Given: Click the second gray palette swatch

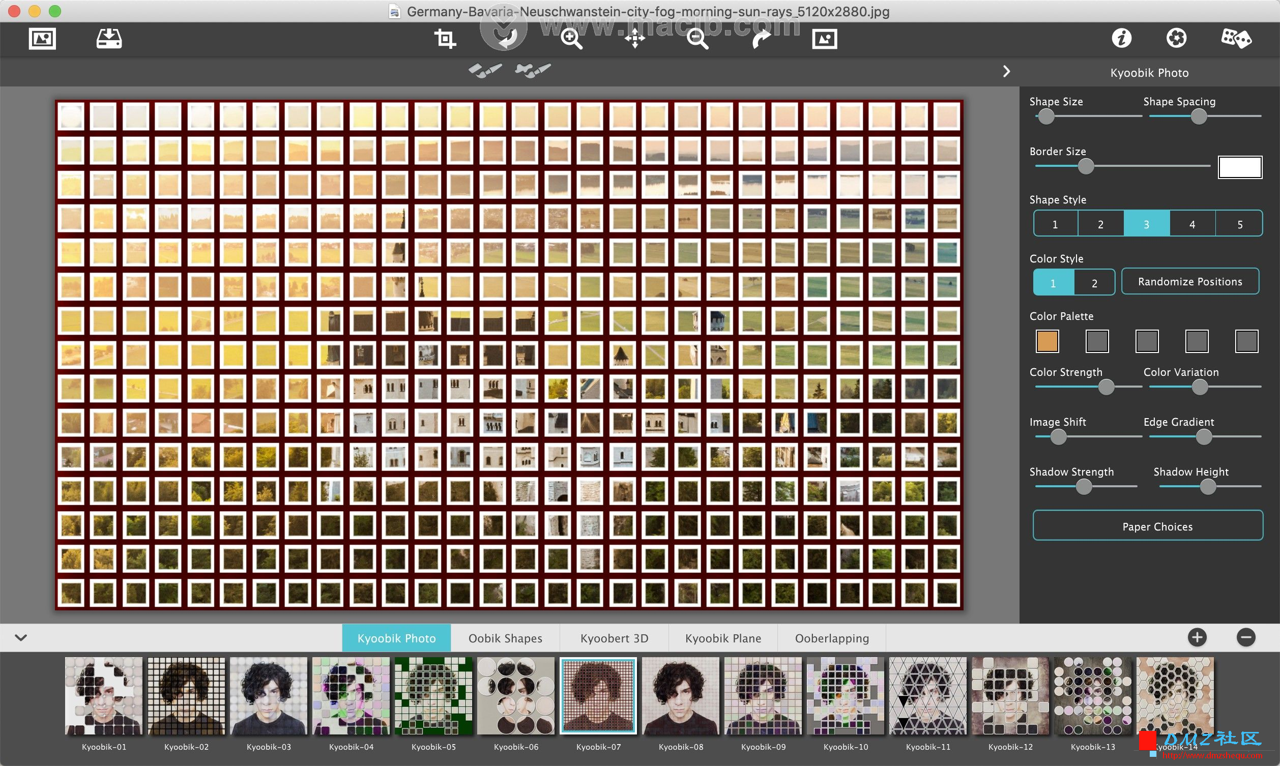Looking at the screenshot, I should pyautogui.click(x=1097, y=341).
